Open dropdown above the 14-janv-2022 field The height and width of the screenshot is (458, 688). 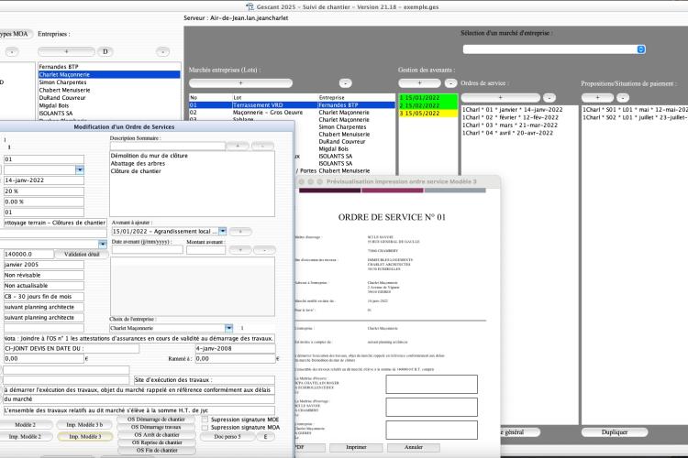80,170
